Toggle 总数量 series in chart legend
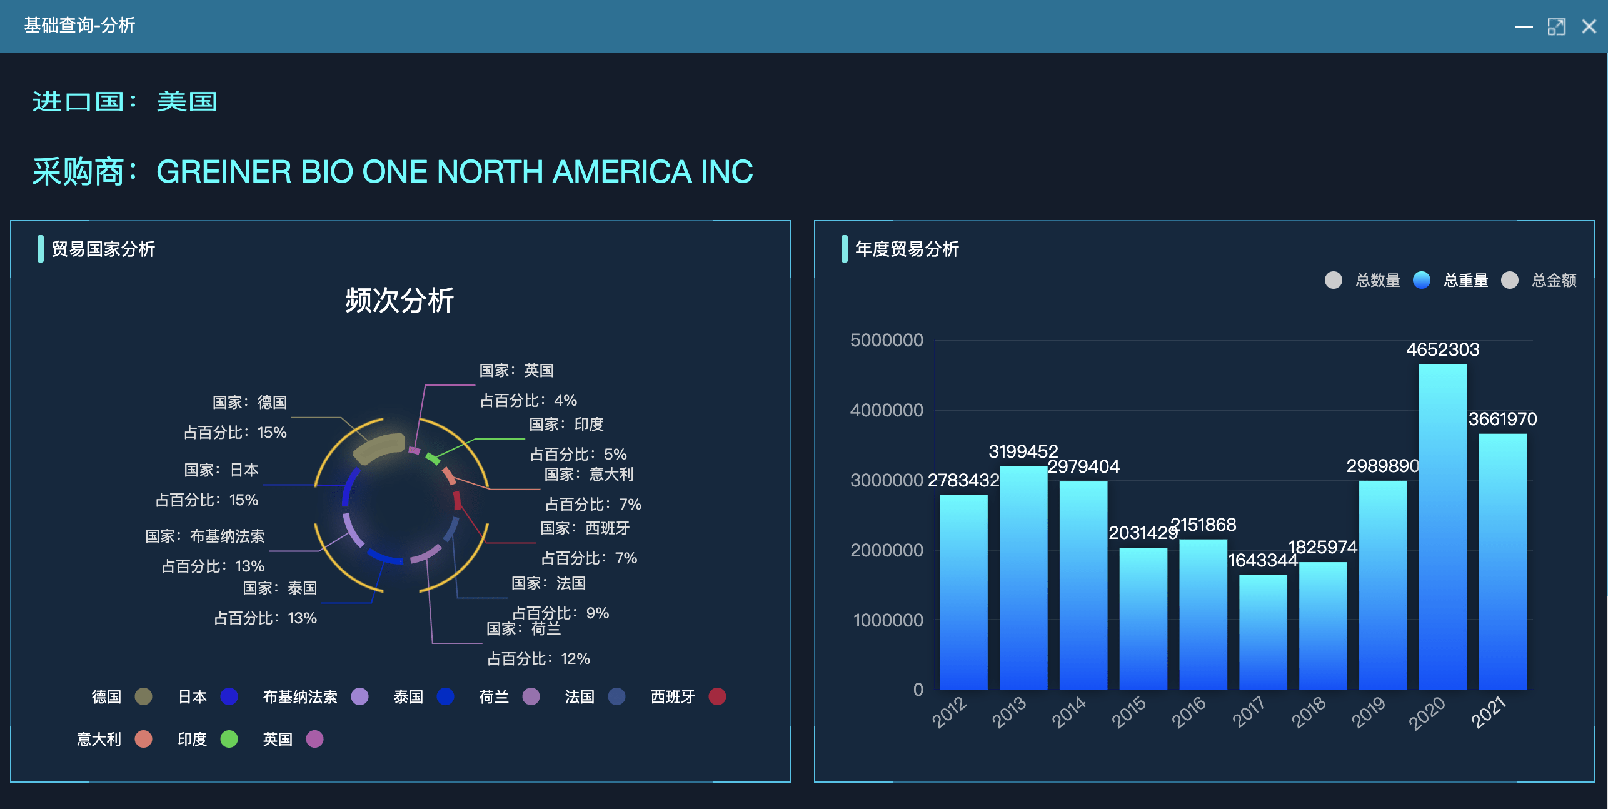The height and width of the screenshot is (809, 1608). [1334, 280]
